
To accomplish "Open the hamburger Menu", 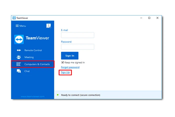I will click(21, 26).
